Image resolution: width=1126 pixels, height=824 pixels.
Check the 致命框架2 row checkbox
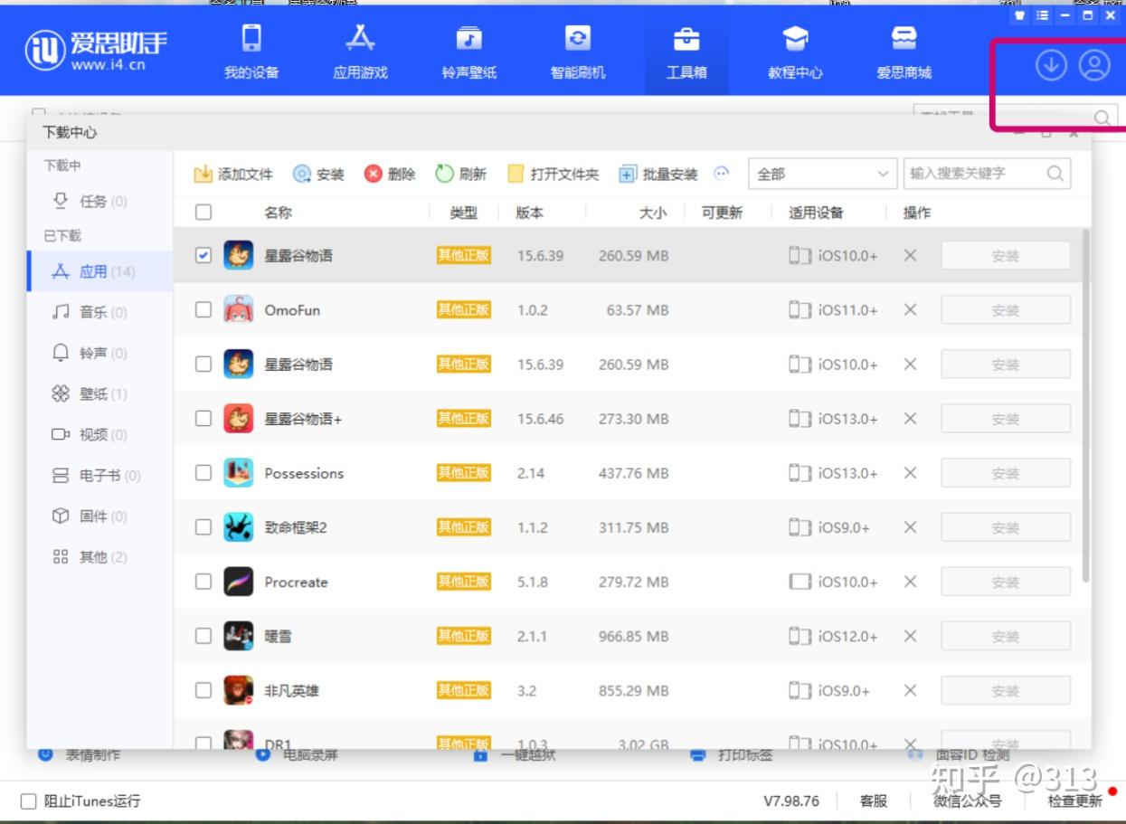[x=203, y=526]
